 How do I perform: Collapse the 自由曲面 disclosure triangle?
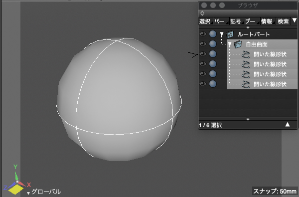[229, 45]
